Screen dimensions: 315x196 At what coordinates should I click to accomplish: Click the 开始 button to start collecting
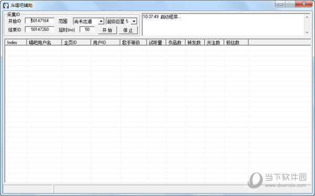(x=108, y=30)
